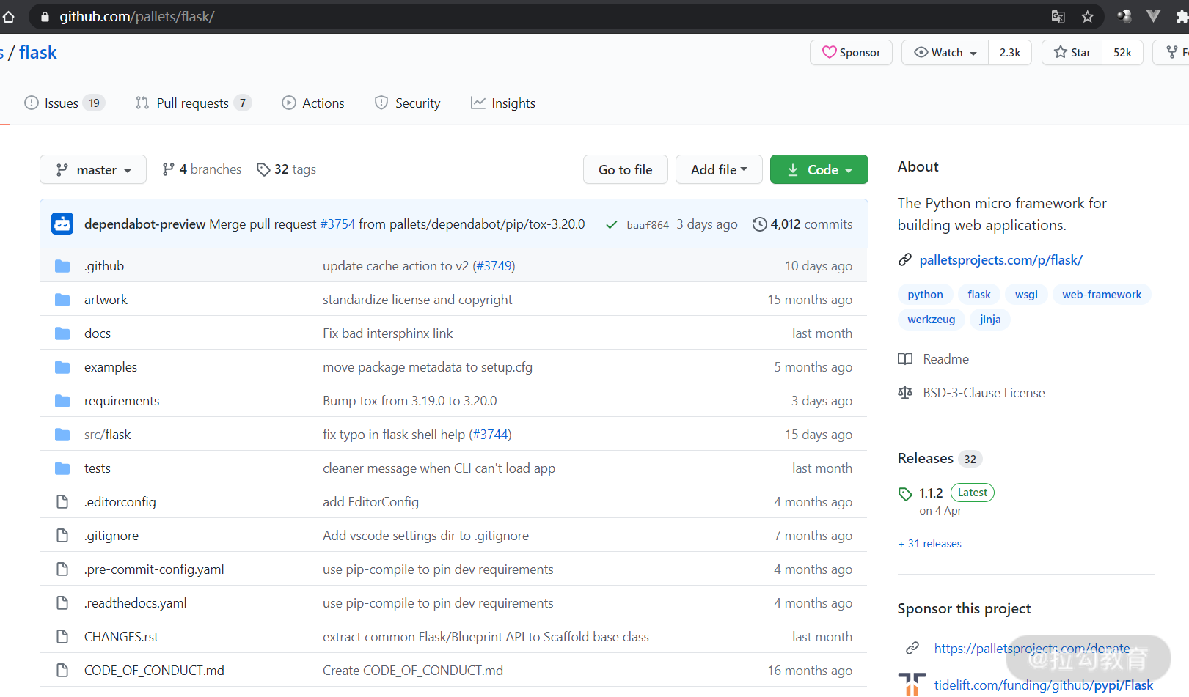Click the Readme book icon
This screenshot has width=1189, height=697.
[x=905, y=358]
